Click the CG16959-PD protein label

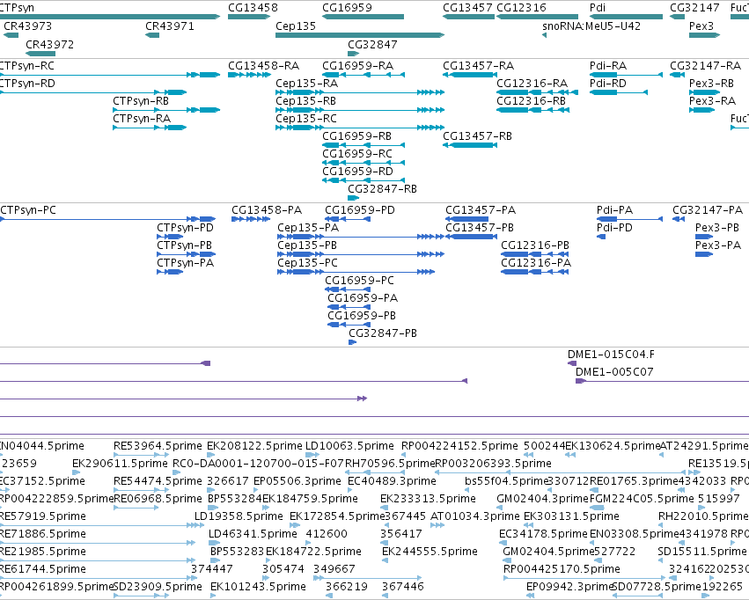360,210
